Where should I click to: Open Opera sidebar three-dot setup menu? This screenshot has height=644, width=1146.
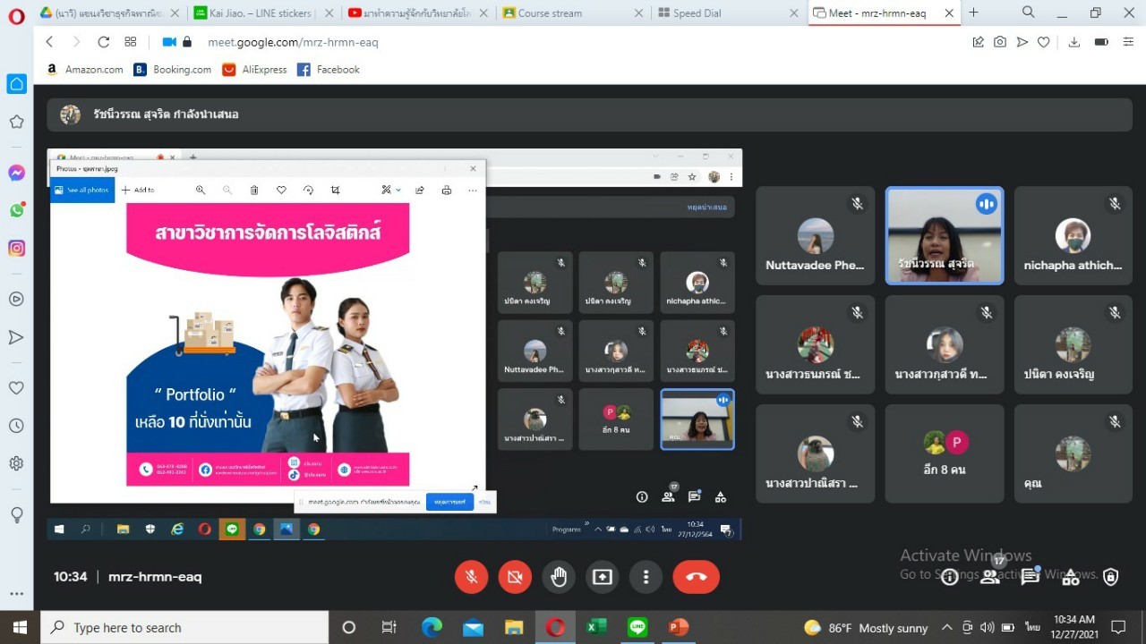tap(16, 593)
